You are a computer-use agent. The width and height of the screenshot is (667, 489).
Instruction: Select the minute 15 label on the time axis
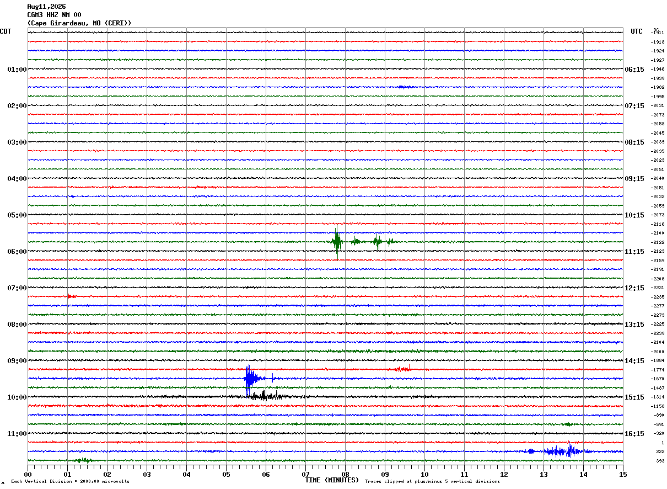click(623, 474)
